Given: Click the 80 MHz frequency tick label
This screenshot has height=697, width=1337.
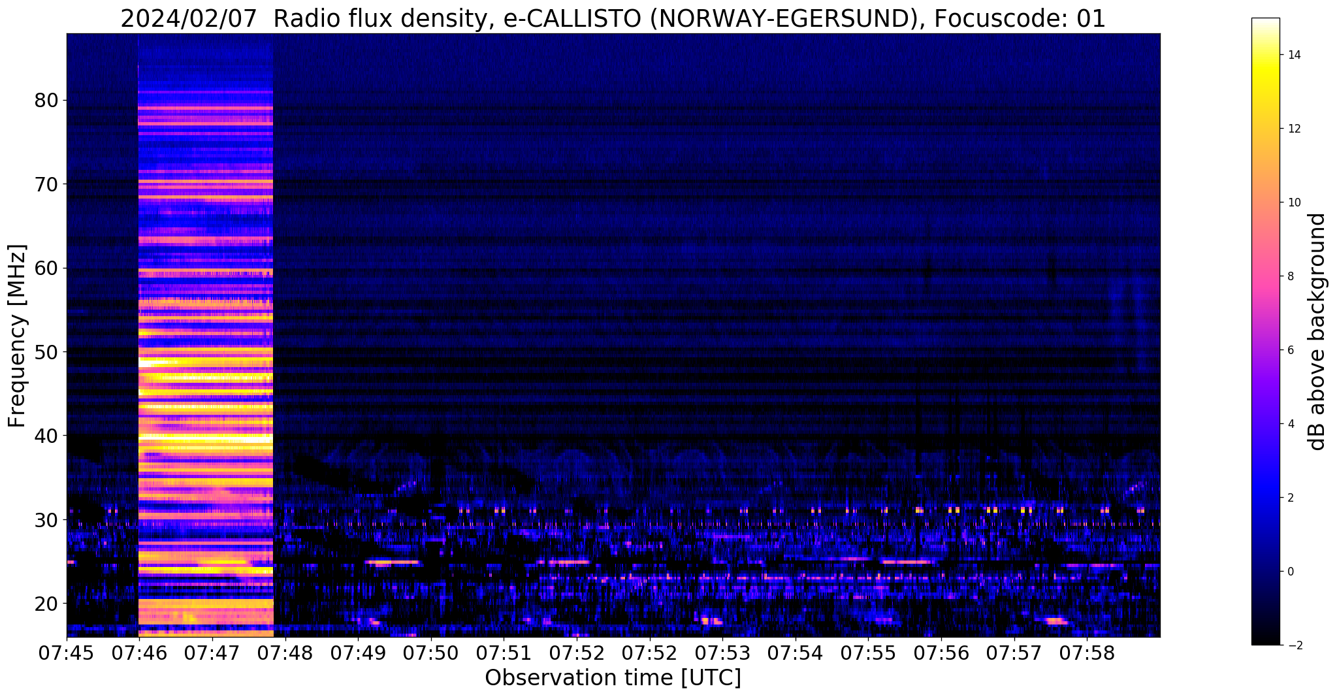Looking at the screenshot, I should [46, 101].
